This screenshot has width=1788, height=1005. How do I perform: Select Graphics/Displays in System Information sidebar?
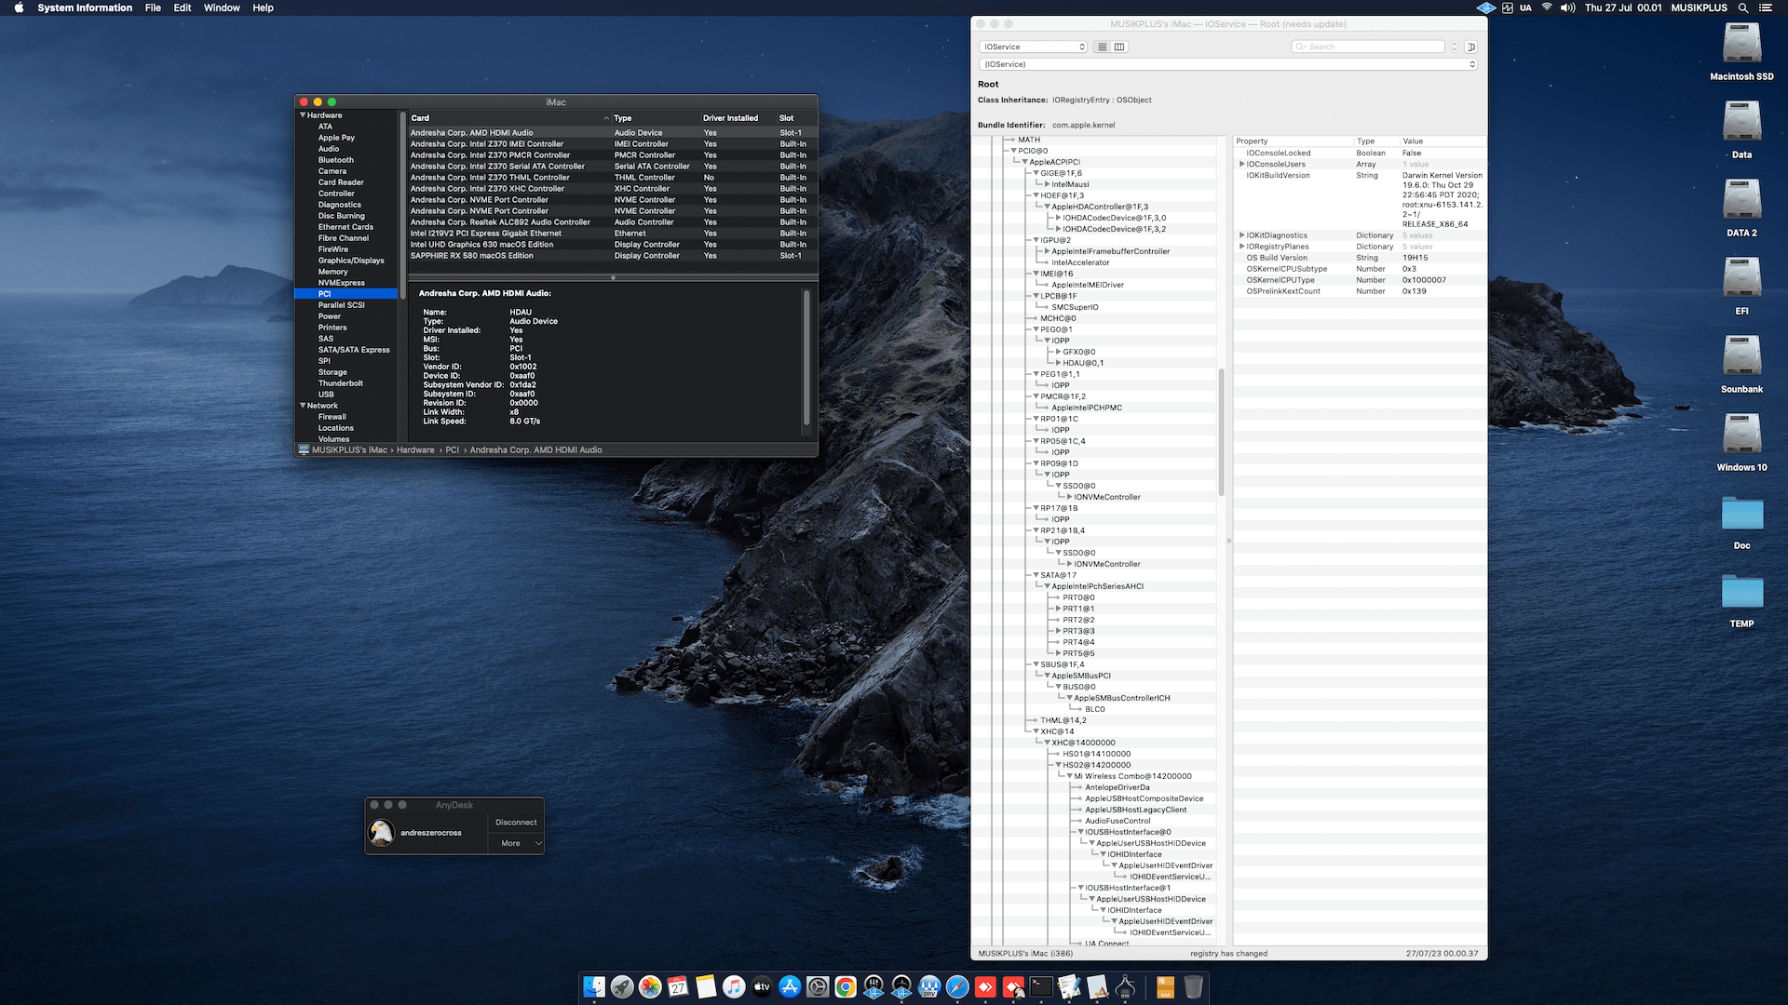[351, 261]
